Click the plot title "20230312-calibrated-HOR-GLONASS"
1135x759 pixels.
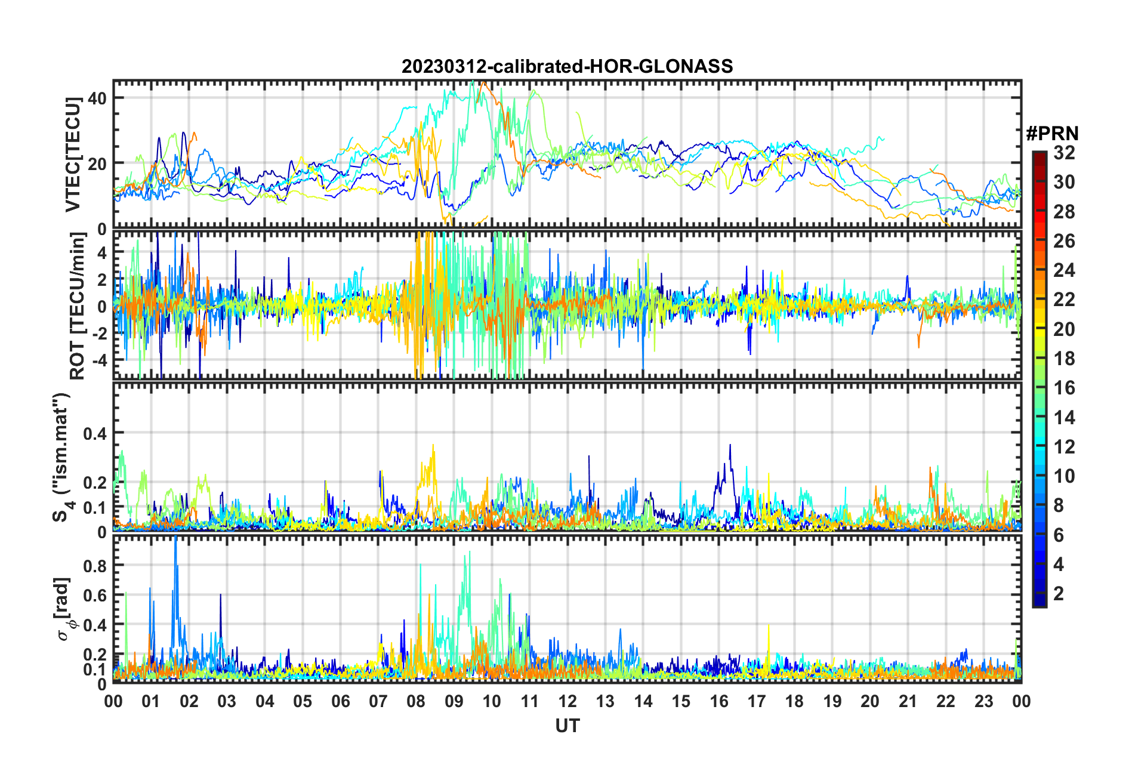click(567, 66)
